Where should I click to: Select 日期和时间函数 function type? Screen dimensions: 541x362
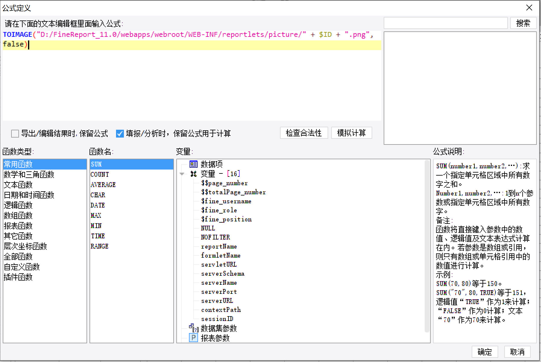pos(45,195)
